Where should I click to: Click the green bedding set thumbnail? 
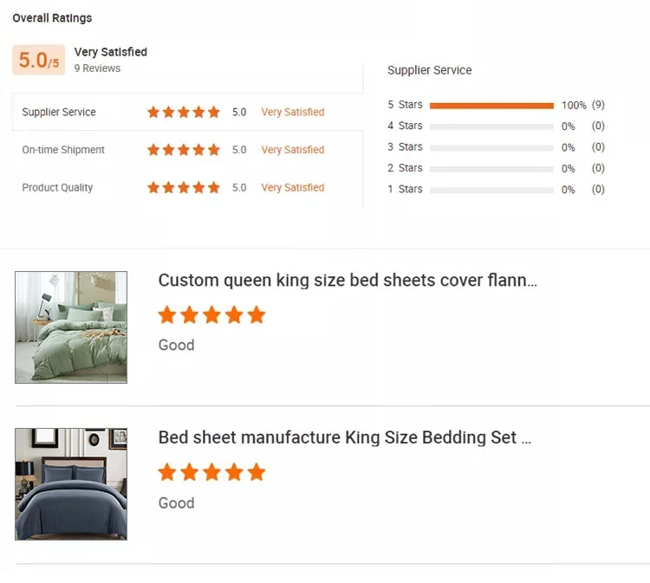(x=71, y=327)
